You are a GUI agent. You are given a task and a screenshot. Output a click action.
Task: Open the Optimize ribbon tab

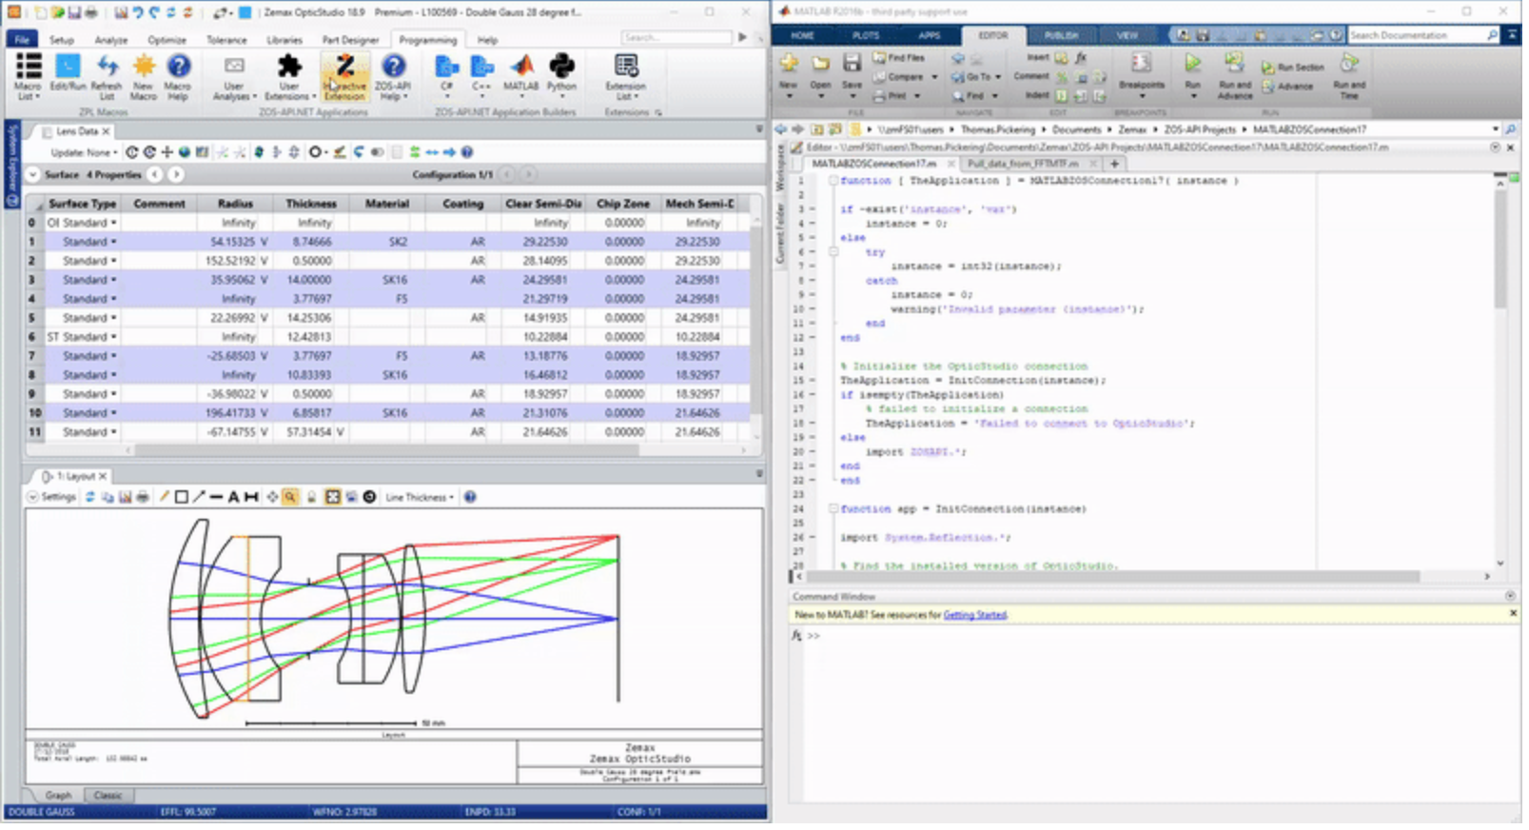point(167,40)
